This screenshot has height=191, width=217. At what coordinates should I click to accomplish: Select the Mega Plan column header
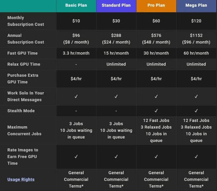coord(196,5)
